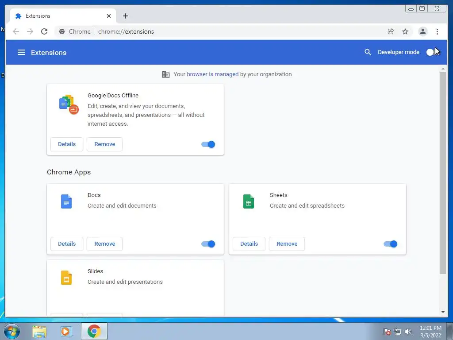Open the Extensions hamburger main menu
453x340 pixels.
[x=21, y=52]
